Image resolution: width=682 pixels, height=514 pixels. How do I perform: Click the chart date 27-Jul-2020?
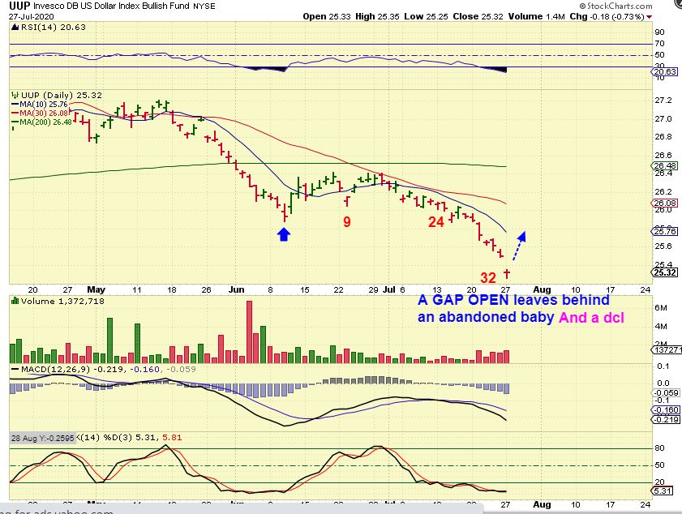click(32, 16)
